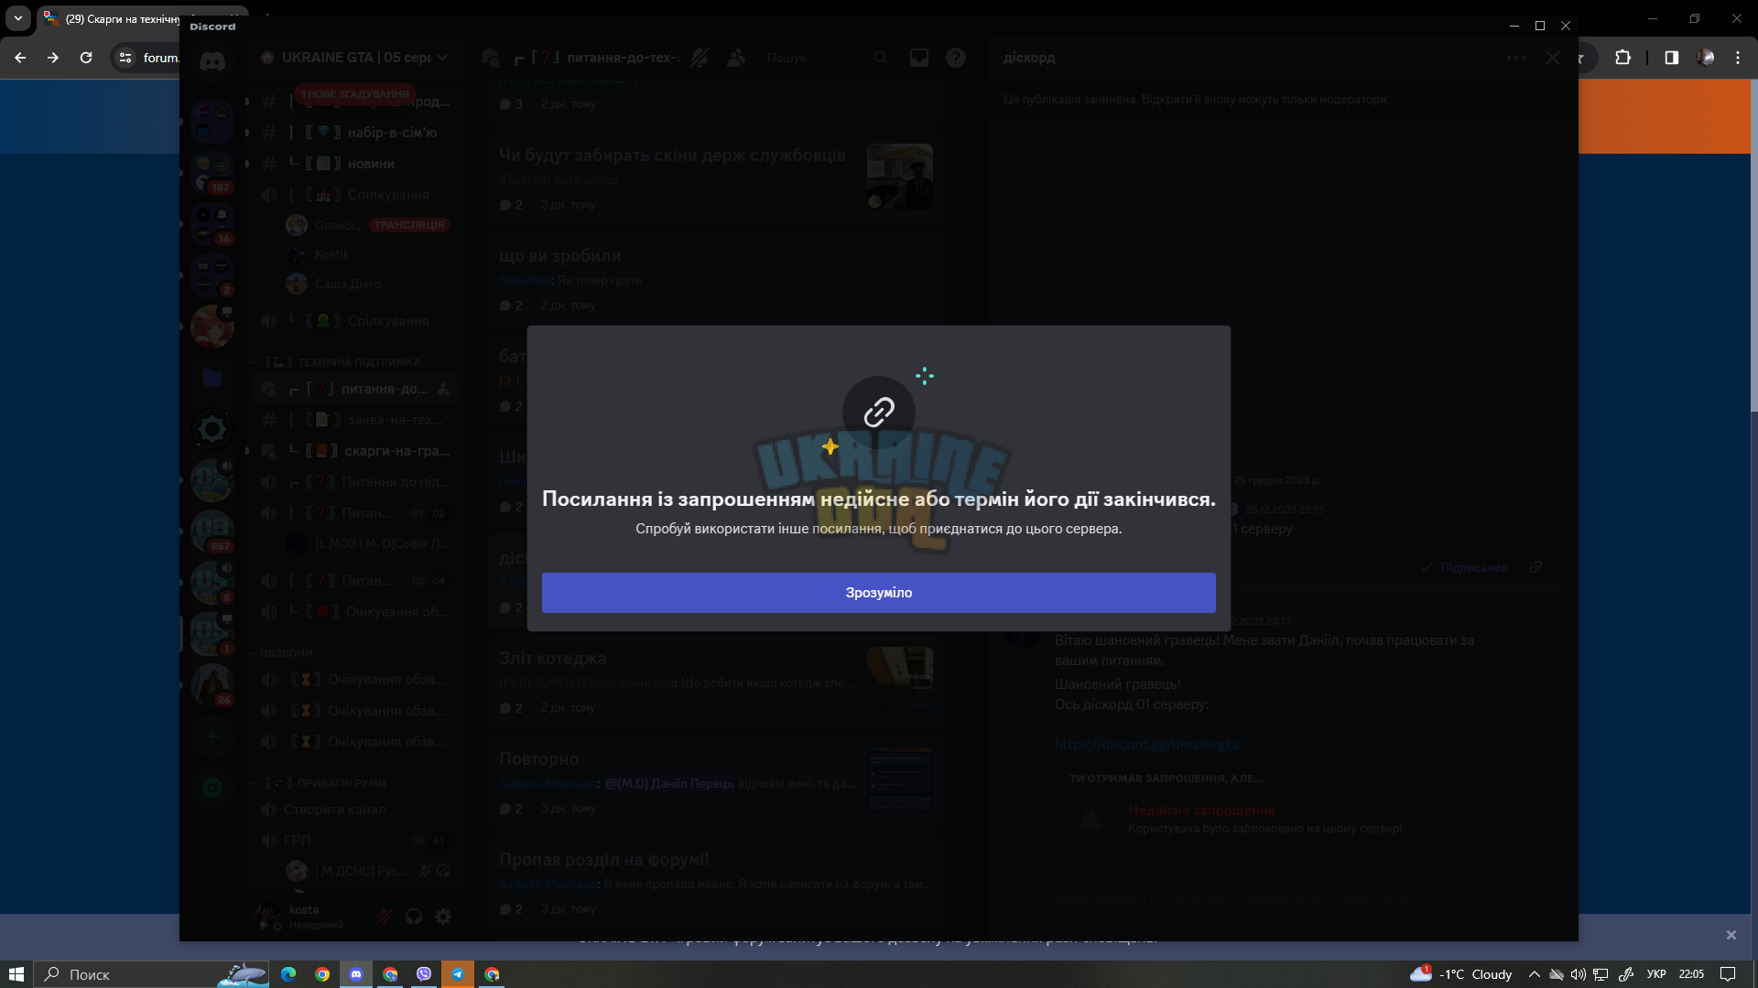Close the діскорд thread panel
Screen dimensions: 1758x988
pyautogui.click(x=1553, y=58)
